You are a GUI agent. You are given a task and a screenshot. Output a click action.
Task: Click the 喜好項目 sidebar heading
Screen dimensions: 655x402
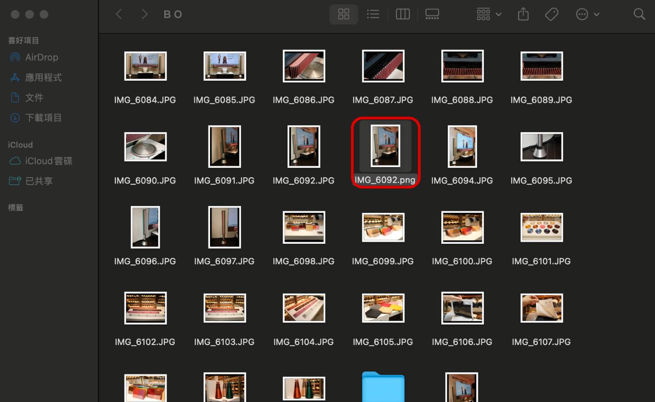point(23,41)
